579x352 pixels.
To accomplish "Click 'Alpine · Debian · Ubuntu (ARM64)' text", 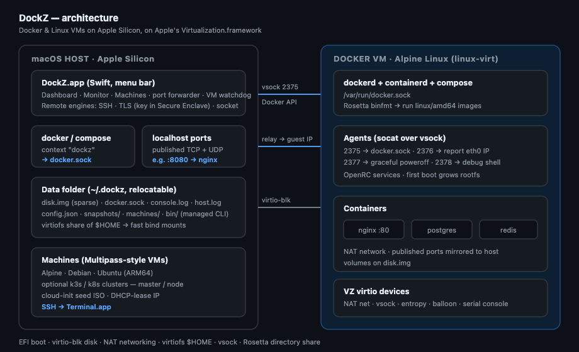I will (x=97, y=273).
